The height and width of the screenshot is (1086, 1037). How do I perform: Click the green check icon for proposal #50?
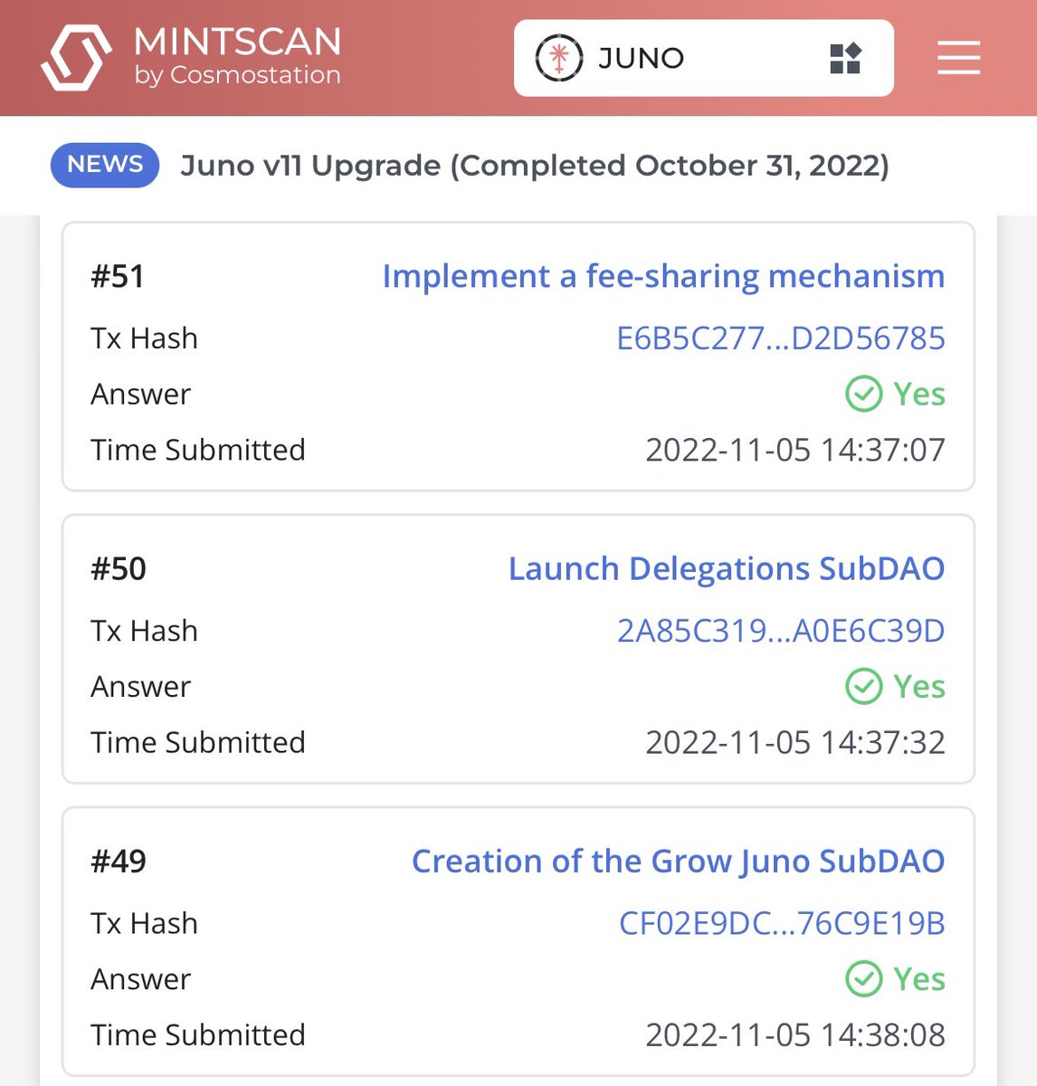tap(863, 686)
